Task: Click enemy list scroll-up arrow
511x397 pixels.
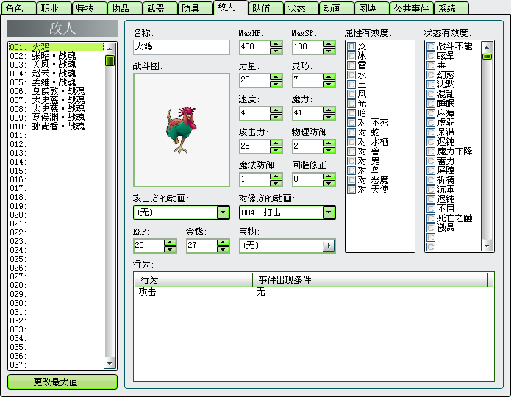Action: tap(110, 49)
